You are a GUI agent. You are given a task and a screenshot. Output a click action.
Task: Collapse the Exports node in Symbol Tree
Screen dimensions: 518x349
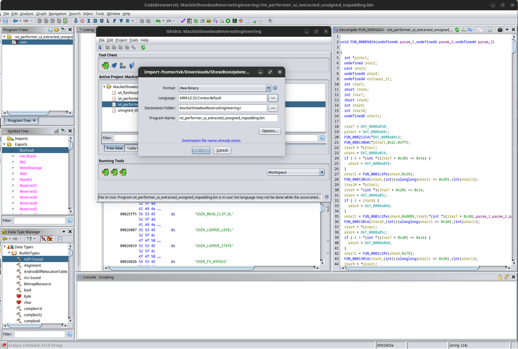point(4,144)
